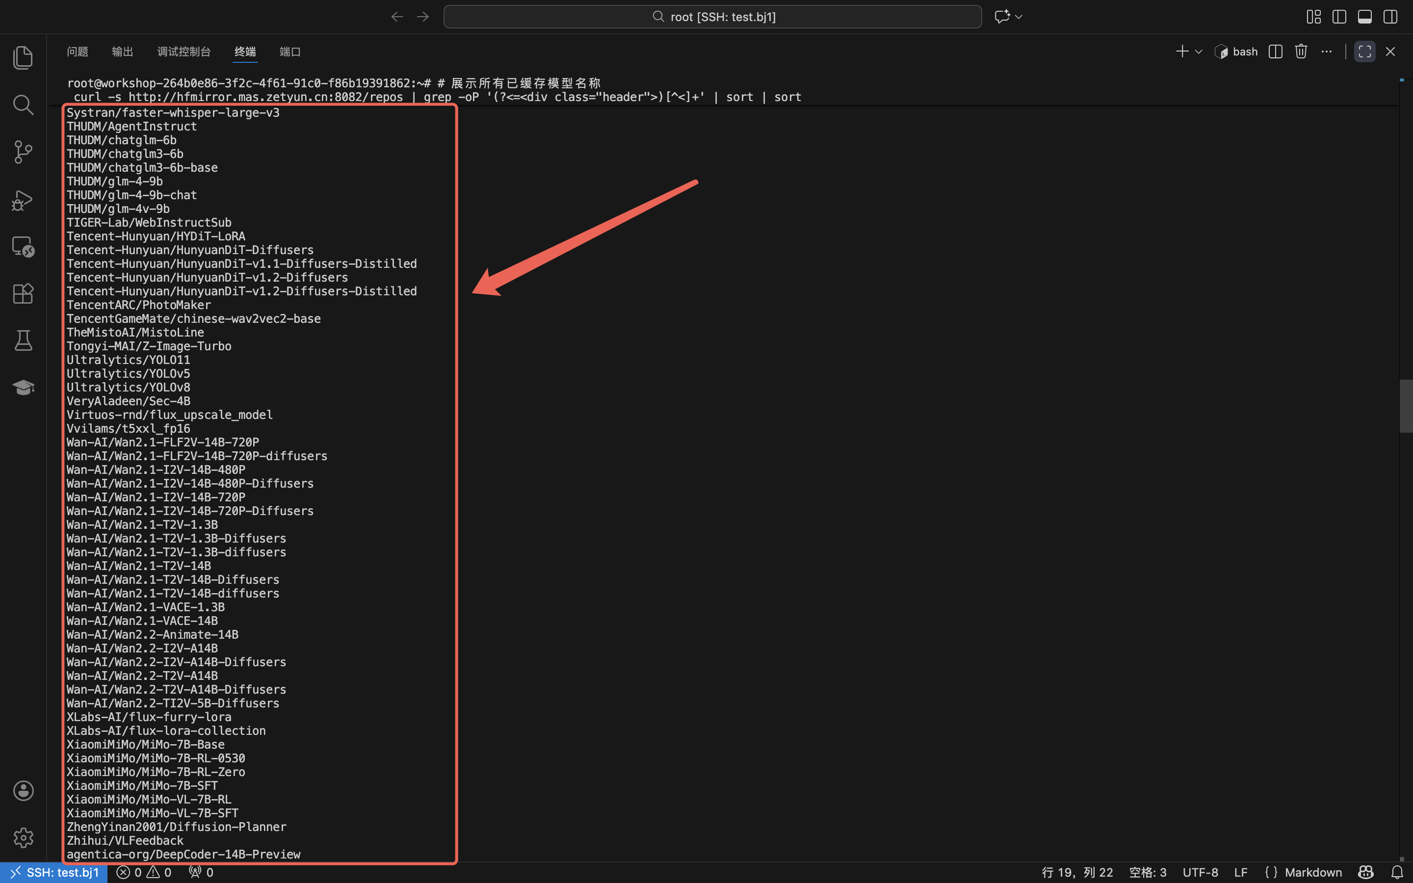Image resolution: width=1413 pixels, height=883 pixels.
Task: Click SSH: test.bj1 remote indicator
Action: [53, 873]
